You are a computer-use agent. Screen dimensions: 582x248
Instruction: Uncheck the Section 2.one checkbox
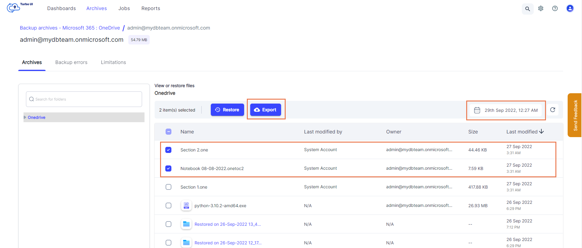pos(168,150)
